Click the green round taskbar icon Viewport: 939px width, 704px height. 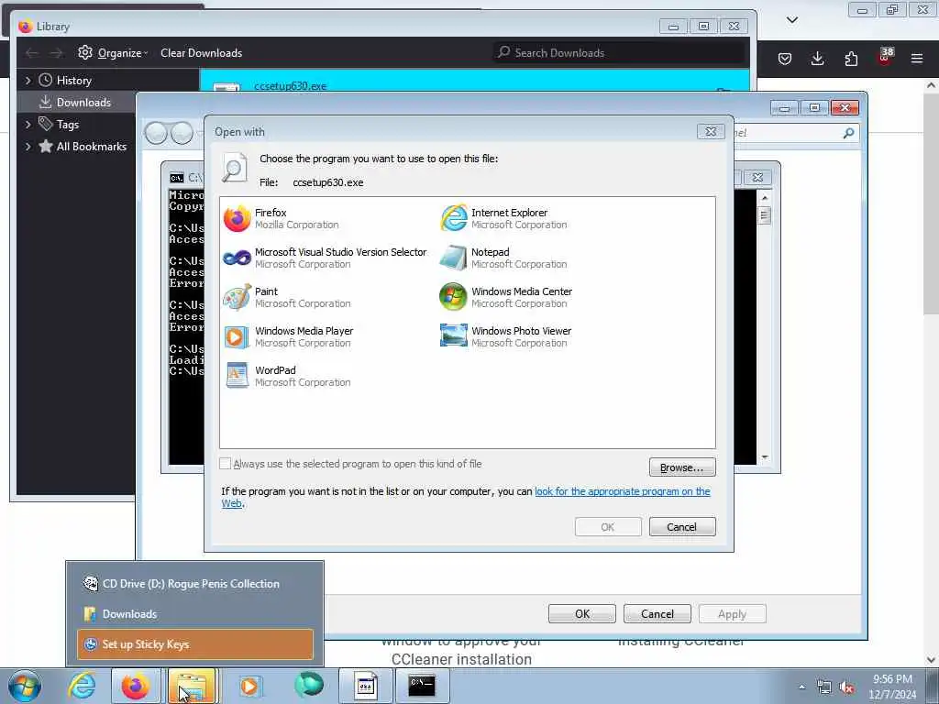point(308,686)
